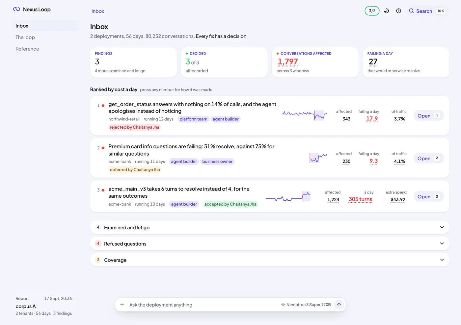461x325 pixels.
Task: Select the Nemotron 3 Super 120B model picker
Action: point(306,305)
